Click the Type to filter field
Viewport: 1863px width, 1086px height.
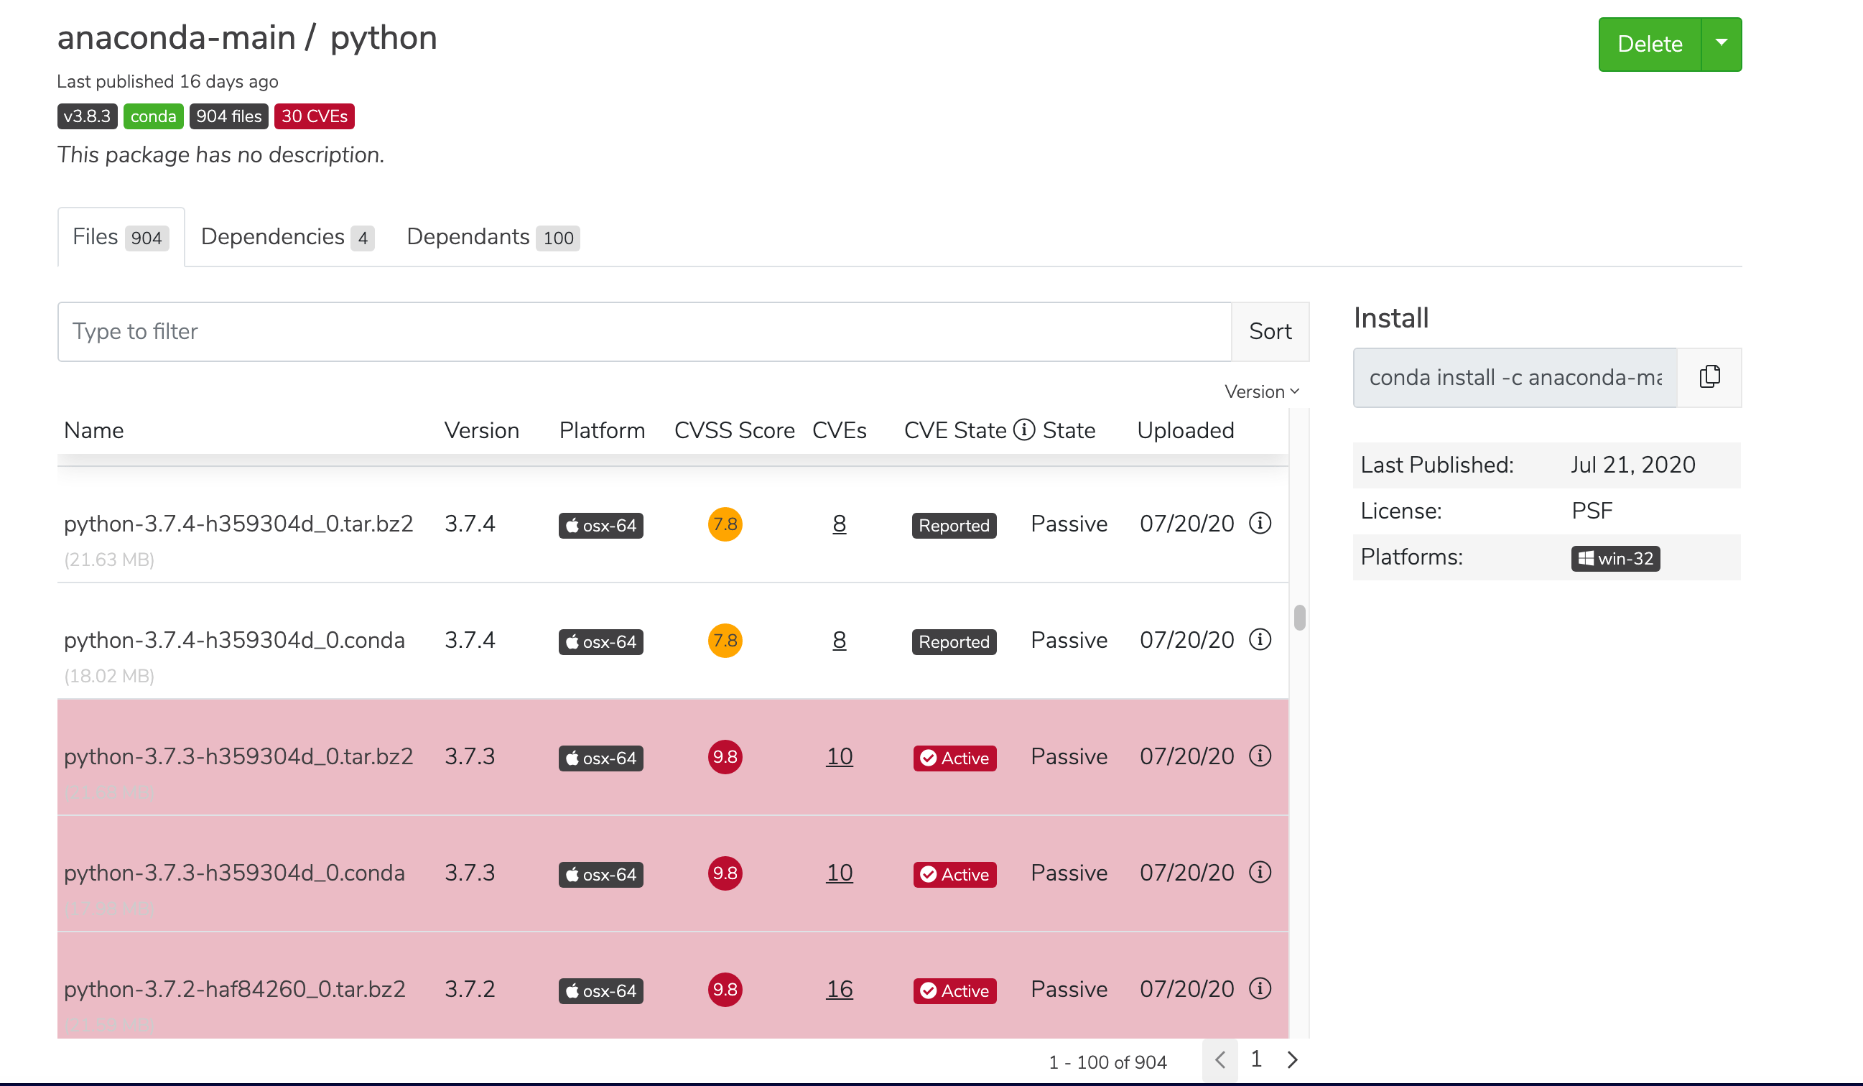[x=645, y=331]
